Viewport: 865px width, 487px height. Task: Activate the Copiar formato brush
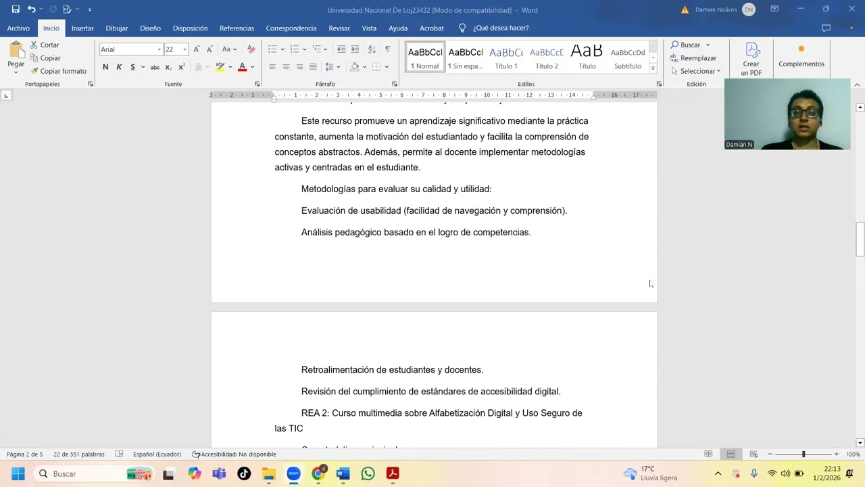point(58,71)
